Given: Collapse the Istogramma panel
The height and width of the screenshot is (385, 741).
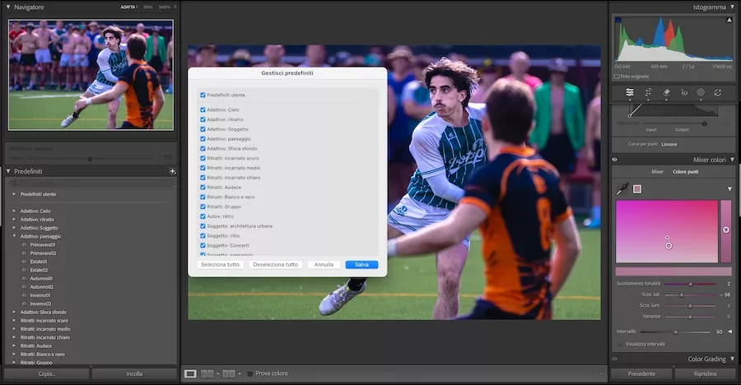Looking at the screenshot, I should 732,7.
